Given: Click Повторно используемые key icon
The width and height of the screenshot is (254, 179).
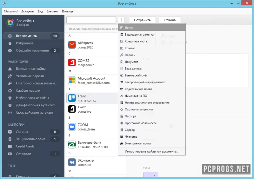Looking at the screenshot, I should click(x=10, y=83).
